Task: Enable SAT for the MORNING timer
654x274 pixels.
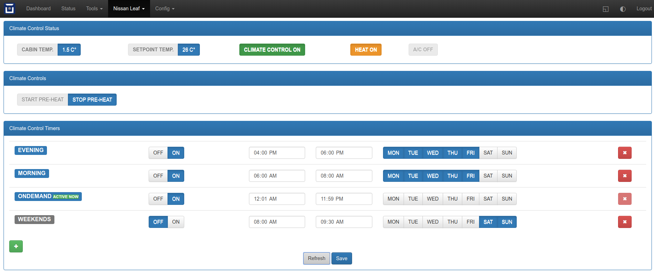Action: pos(488,176)
